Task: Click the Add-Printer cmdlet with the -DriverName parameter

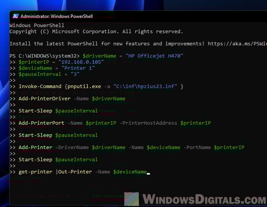Action: [35, 148]
